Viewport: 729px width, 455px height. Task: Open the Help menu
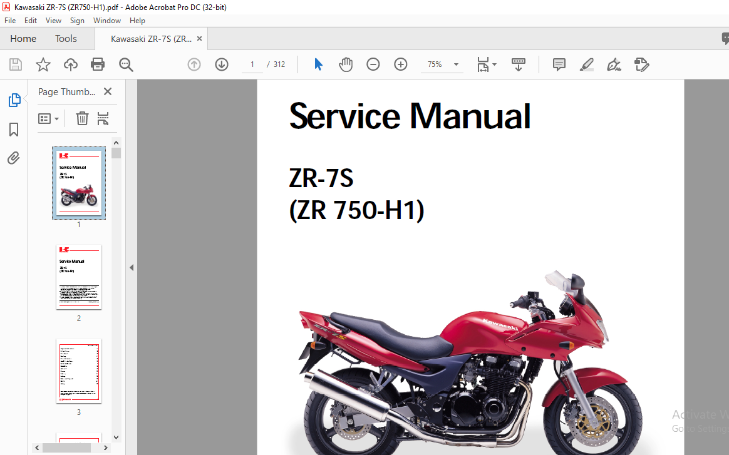(137, 21)
